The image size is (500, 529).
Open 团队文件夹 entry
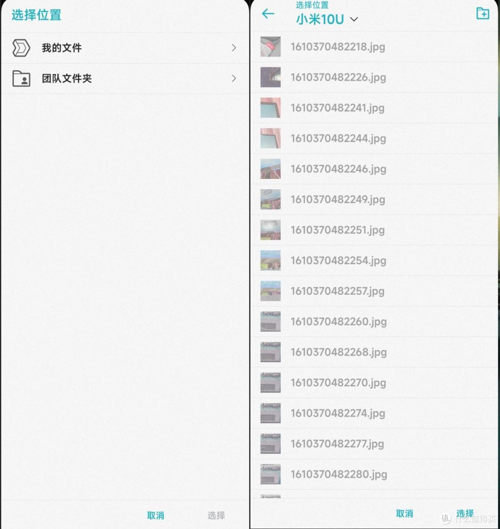click(x=125, y=78)
